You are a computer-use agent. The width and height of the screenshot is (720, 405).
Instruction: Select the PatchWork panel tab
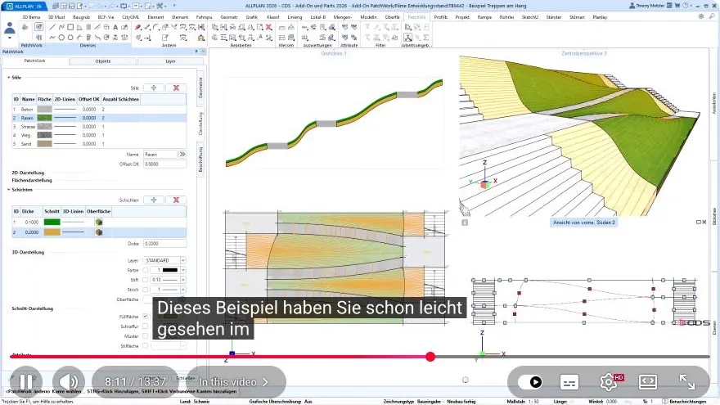35,61
